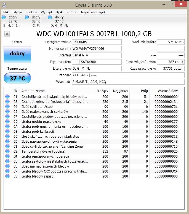Click the 37 °C temperature button
This screenshot has height=214, width=189.
coord(17,78)
